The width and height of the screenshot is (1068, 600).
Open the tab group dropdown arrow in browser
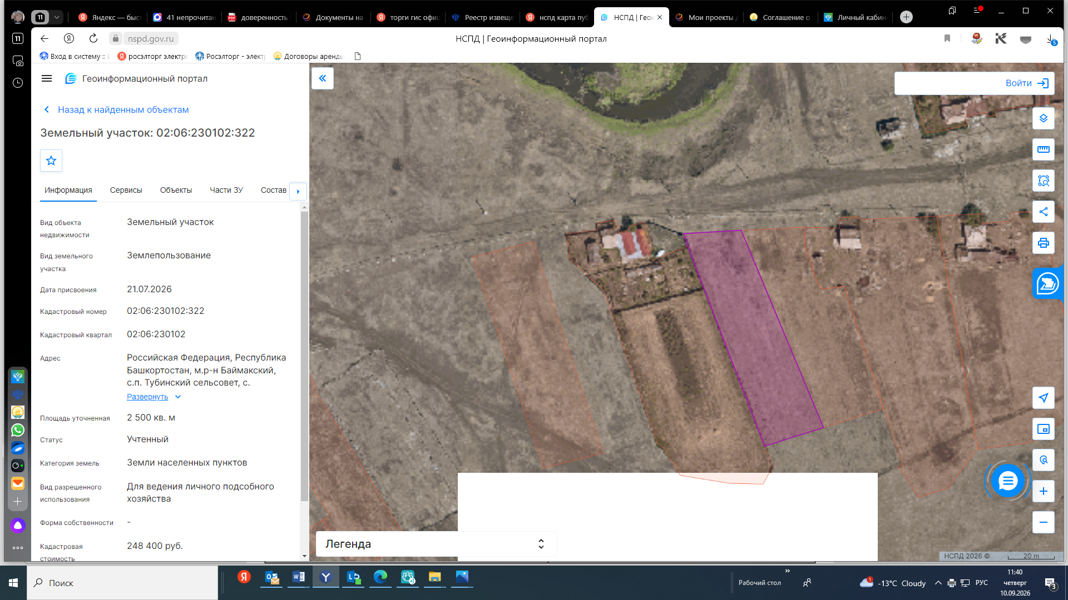click(57, 17)
